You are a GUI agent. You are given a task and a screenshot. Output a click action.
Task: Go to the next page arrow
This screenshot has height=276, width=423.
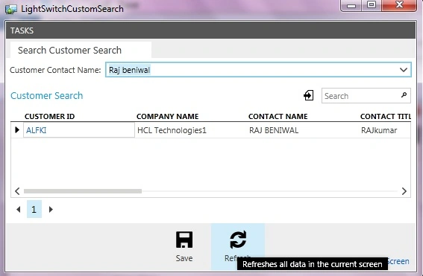pos(51,209)
